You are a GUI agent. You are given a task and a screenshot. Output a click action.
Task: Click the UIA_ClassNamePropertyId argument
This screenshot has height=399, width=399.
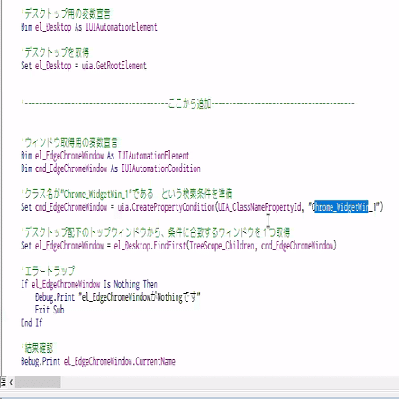(x=259, y=207)
